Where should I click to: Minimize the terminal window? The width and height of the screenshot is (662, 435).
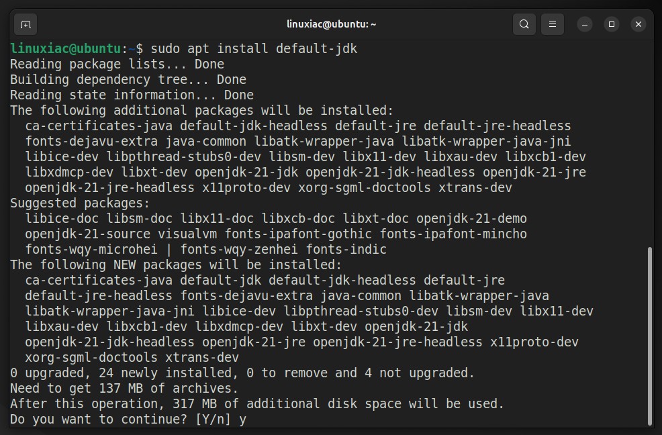tap(585, 24)
